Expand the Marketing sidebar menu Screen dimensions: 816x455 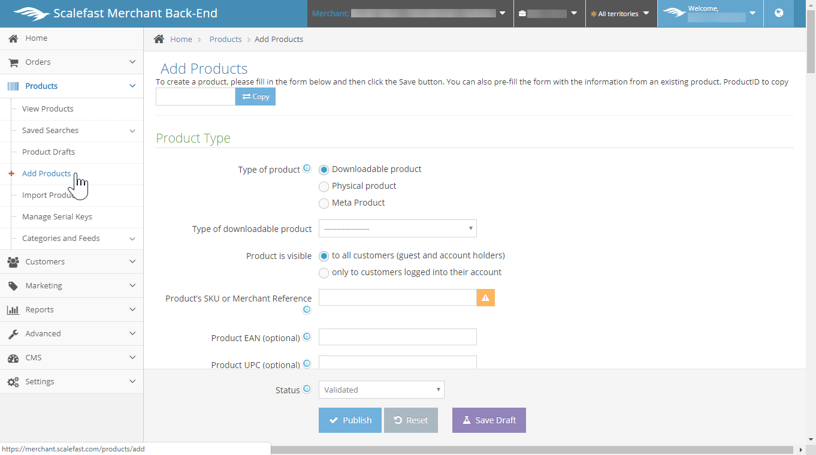click(x=72, y=286)
